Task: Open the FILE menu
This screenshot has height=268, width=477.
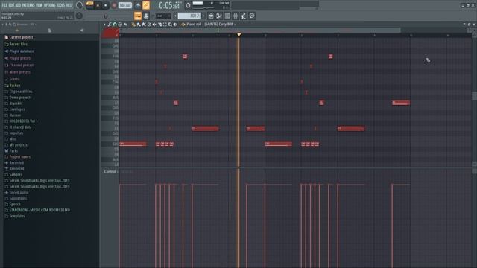Action: pyautogui.click(x=4, y=5)
